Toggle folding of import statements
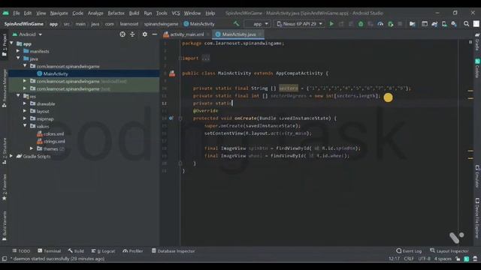 [180, 58]
